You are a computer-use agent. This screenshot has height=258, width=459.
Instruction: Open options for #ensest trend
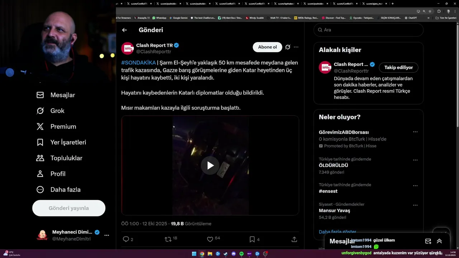(x=415, y=186)
